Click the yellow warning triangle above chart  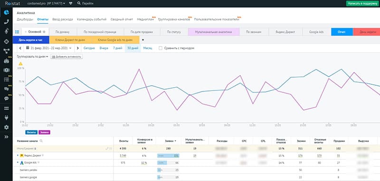(20, 64)
